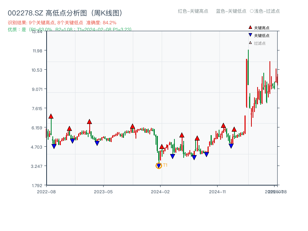The height and width of the screenshot is (231, 308).
Task: Click the circle before 浅色-过滤点
Action: click(x=251, y=11)
